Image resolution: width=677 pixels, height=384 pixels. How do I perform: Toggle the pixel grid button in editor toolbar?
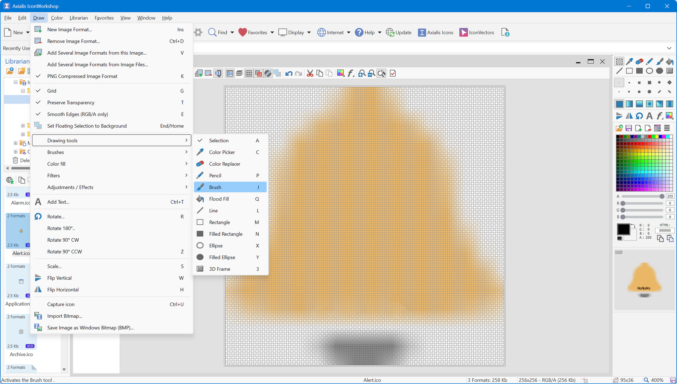(249, 73)
